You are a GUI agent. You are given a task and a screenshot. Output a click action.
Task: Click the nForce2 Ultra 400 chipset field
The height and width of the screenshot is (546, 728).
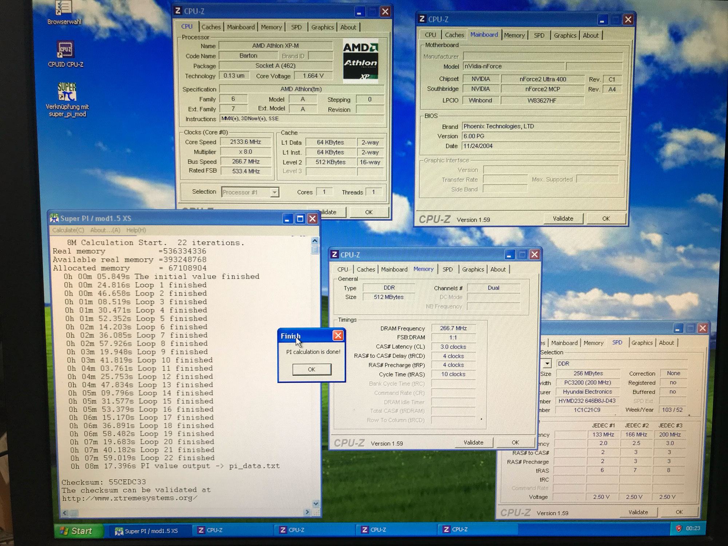(x=542, y=79)
